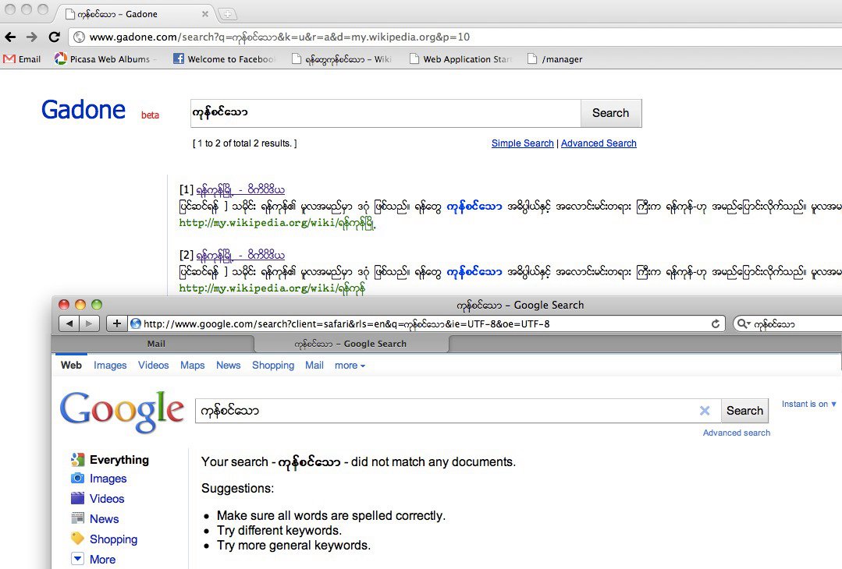Select the Google Search tab in Safari
The height and width of the screenshot is (569, 842).
(x=351, y=344)
